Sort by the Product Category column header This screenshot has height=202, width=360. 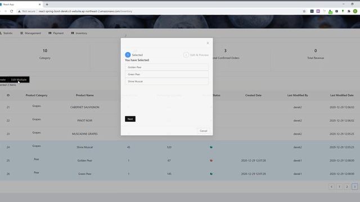[x=37, y=95]
